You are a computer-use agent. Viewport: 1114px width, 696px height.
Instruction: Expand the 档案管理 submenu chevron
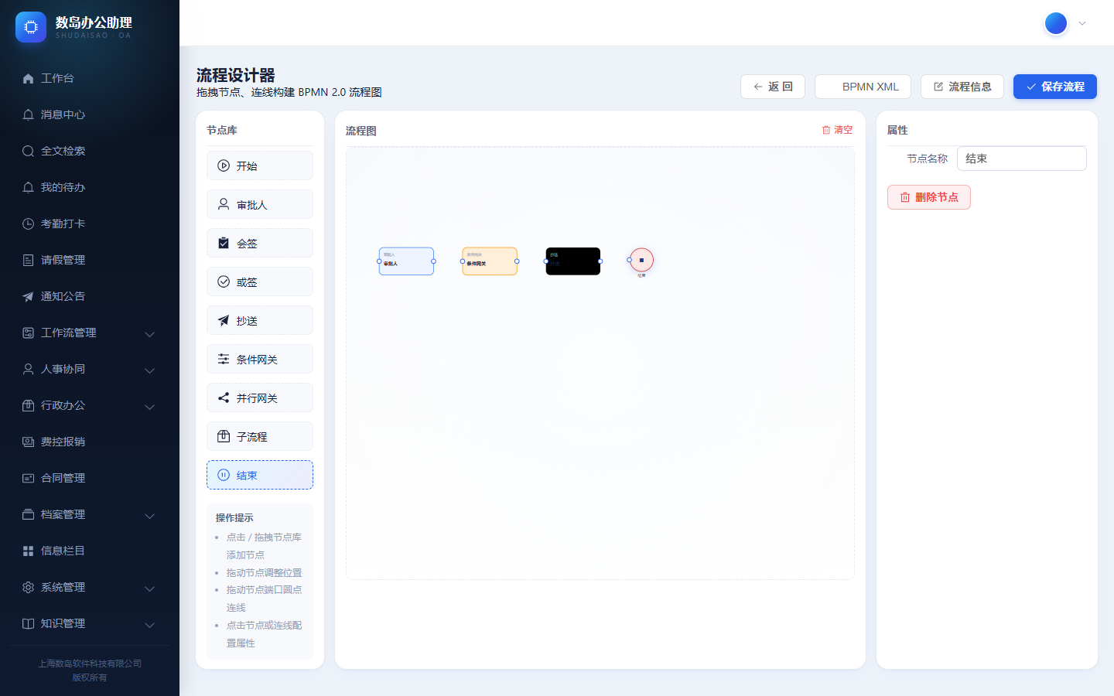click(x=150, y=515)
